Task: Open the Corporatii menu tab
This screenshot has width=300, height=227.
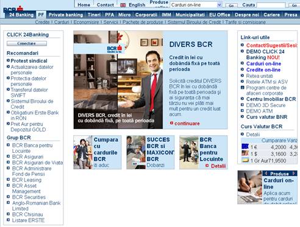Action: coord(146,15)
